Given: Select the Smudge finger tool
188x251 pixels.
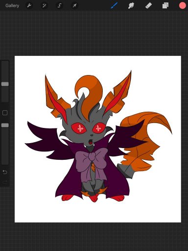Looking at the screenshot, I should pyautogui.click(x=131, y=6).
